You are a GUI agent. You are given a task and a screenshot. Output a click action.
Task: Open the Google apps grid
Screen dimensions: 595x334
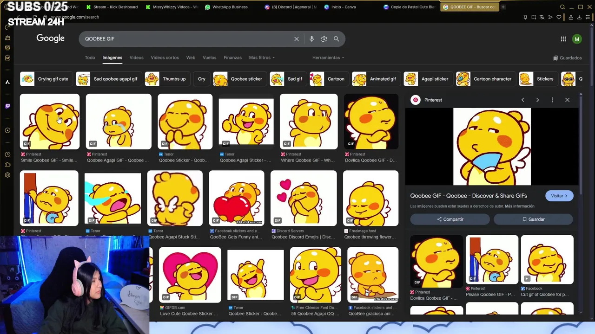(x=563, y=39)
